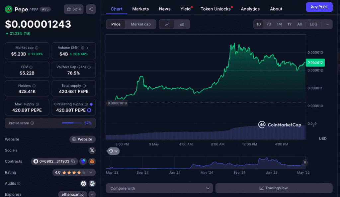The width and height of the screenshot is (340, 197).
Task: Open the Compare with dropdown
Action: 159,188
